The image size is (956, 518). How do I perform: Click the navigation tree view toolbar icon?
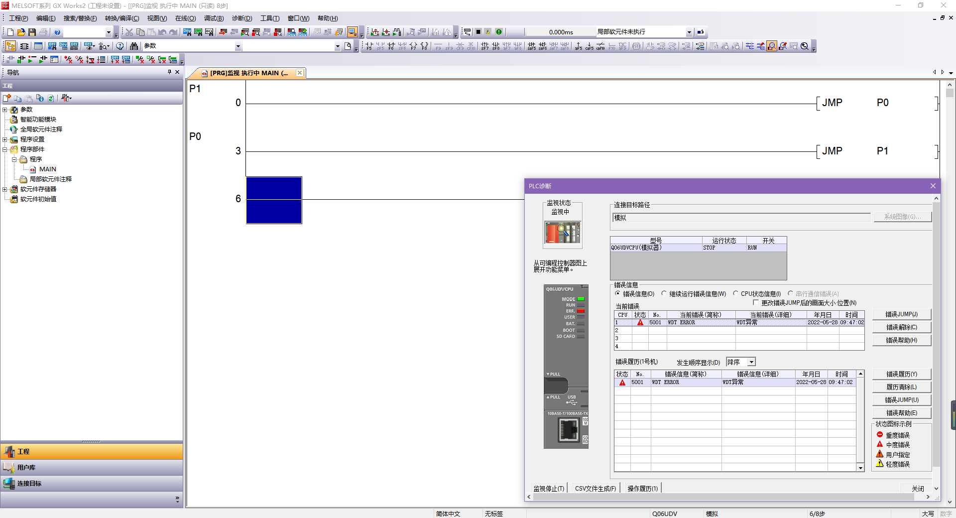point(10,46)
